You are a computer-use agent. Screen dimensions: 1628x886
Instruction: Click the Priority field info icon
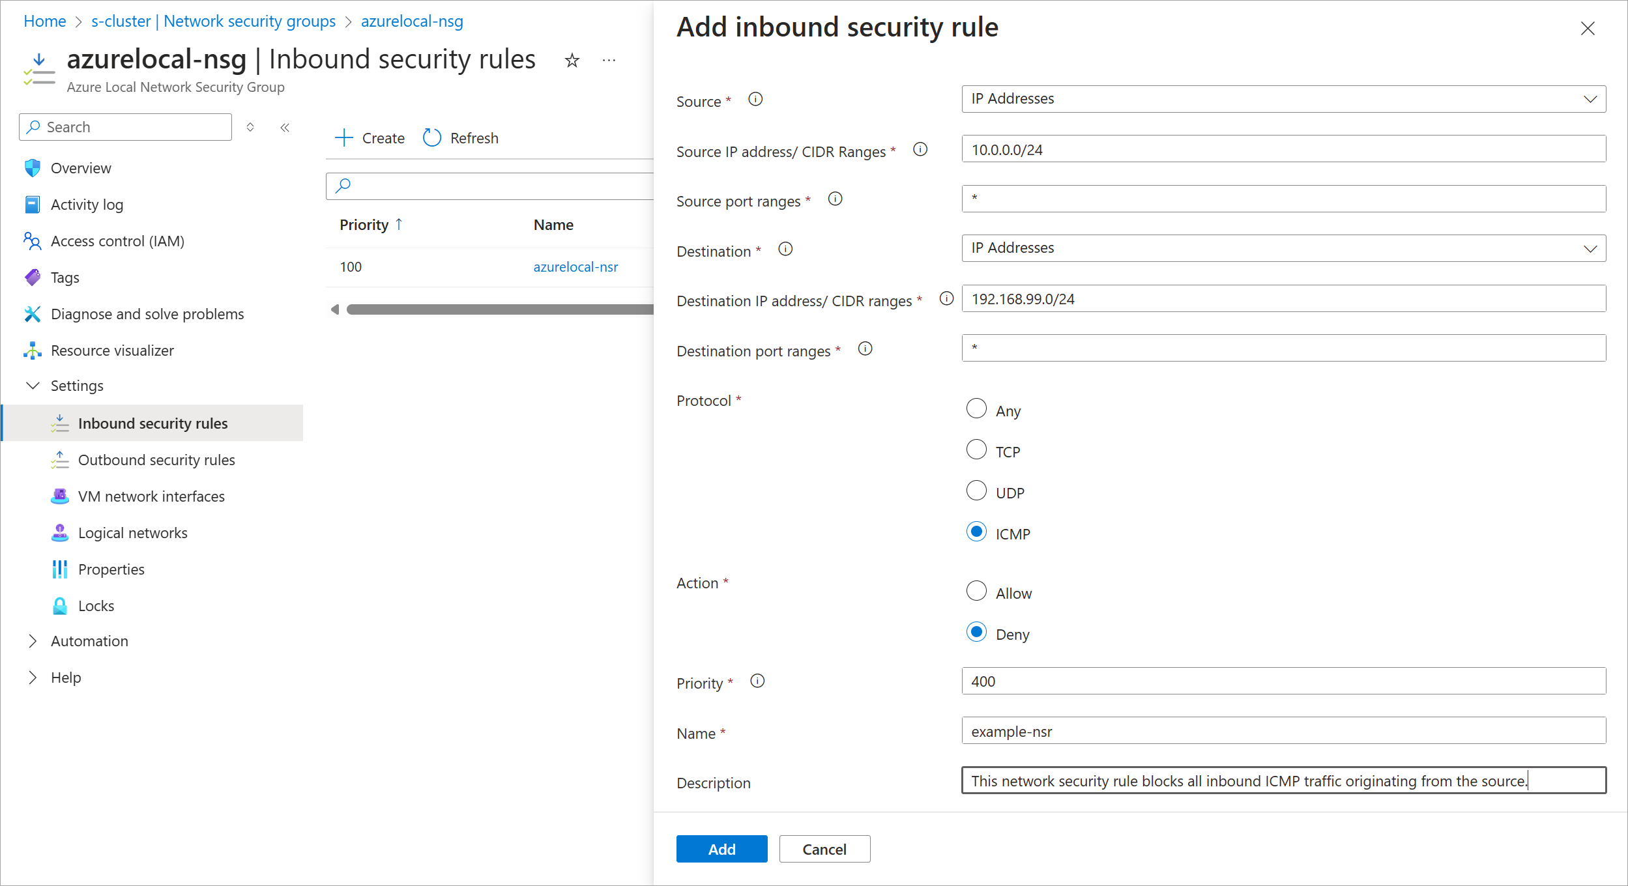tap(757, 681)
